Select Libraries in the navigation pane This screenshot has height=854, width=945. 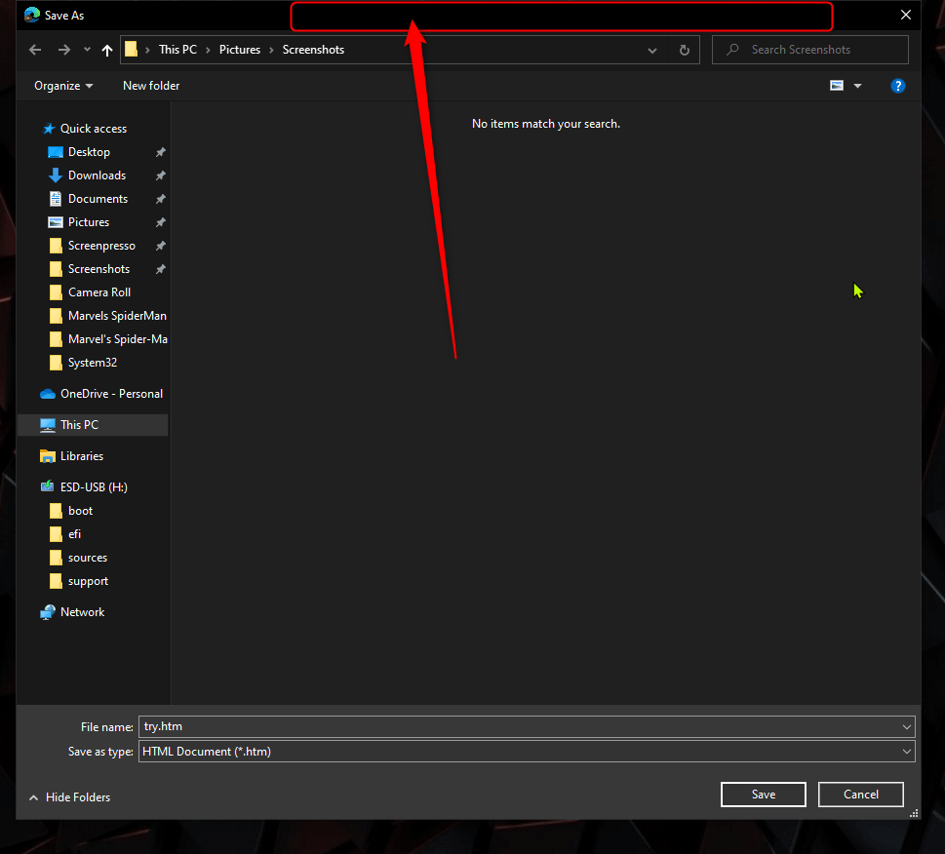click(x=81, y=456)
